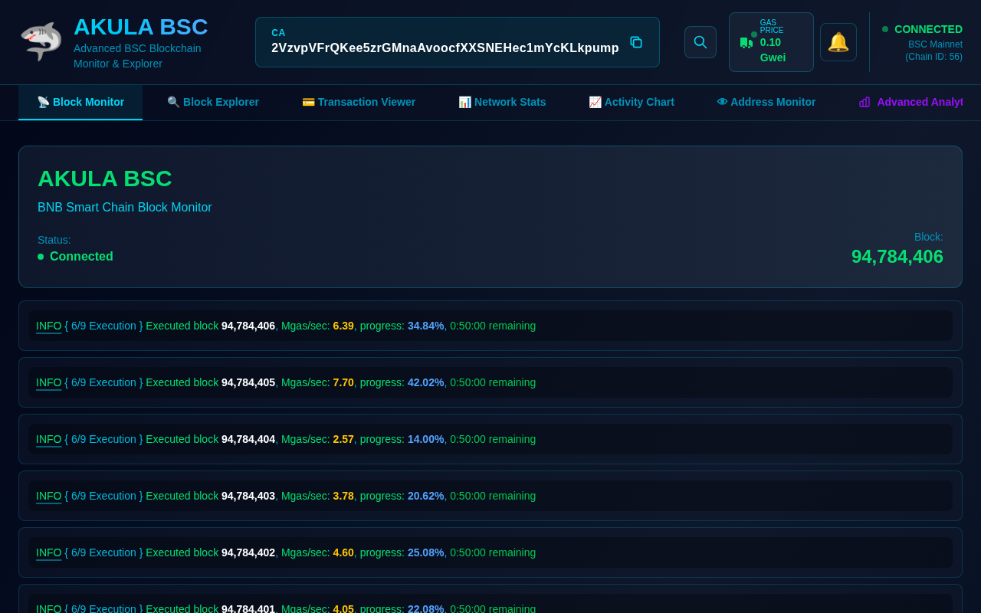Switch to the Block Monitor tab
981x613 pixels.
[80, 102]
